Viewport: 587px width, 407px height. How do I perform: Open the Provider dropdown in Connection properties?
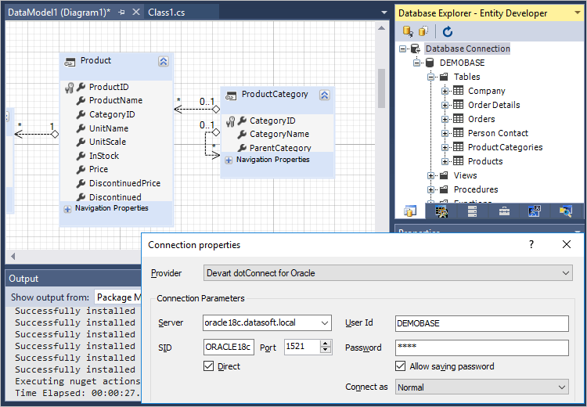(x=566, y=273)
